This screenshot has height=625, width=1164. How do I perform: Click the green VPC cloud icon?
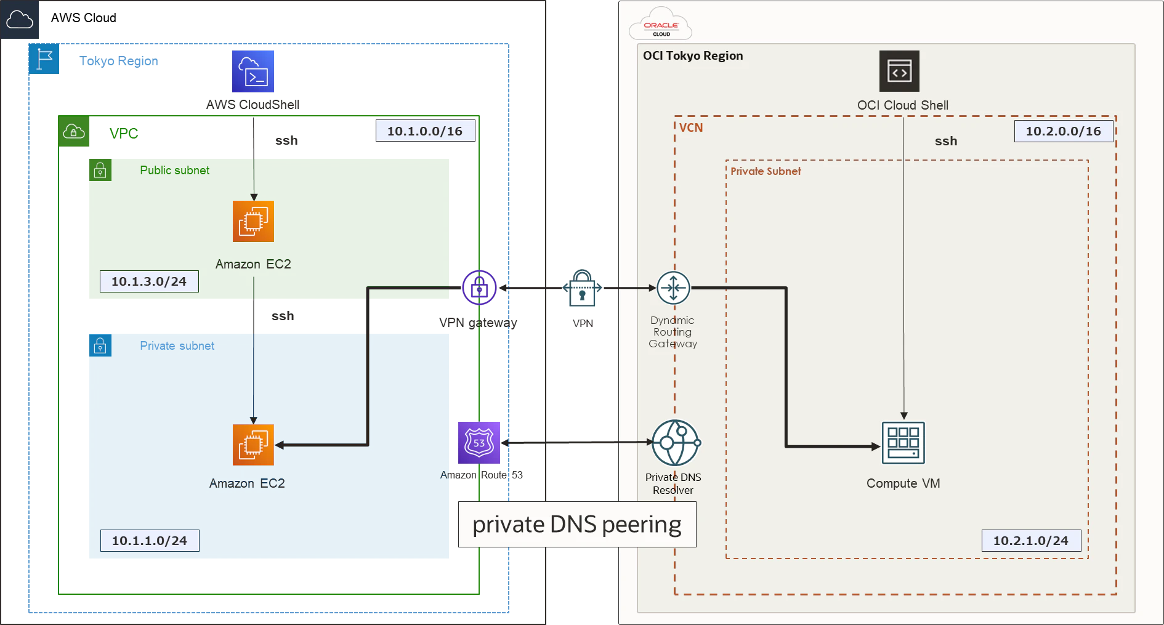[74, 131]
